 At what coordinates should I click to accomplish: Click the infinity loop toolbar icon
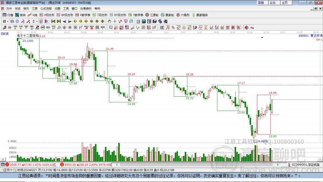[252, 27]
